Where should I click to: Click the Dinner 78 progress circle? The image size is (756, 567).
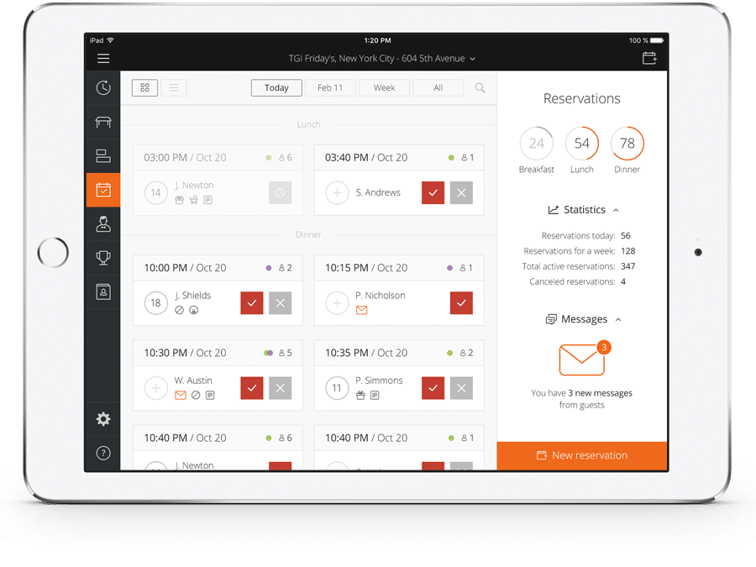click(x=627, y=144)
